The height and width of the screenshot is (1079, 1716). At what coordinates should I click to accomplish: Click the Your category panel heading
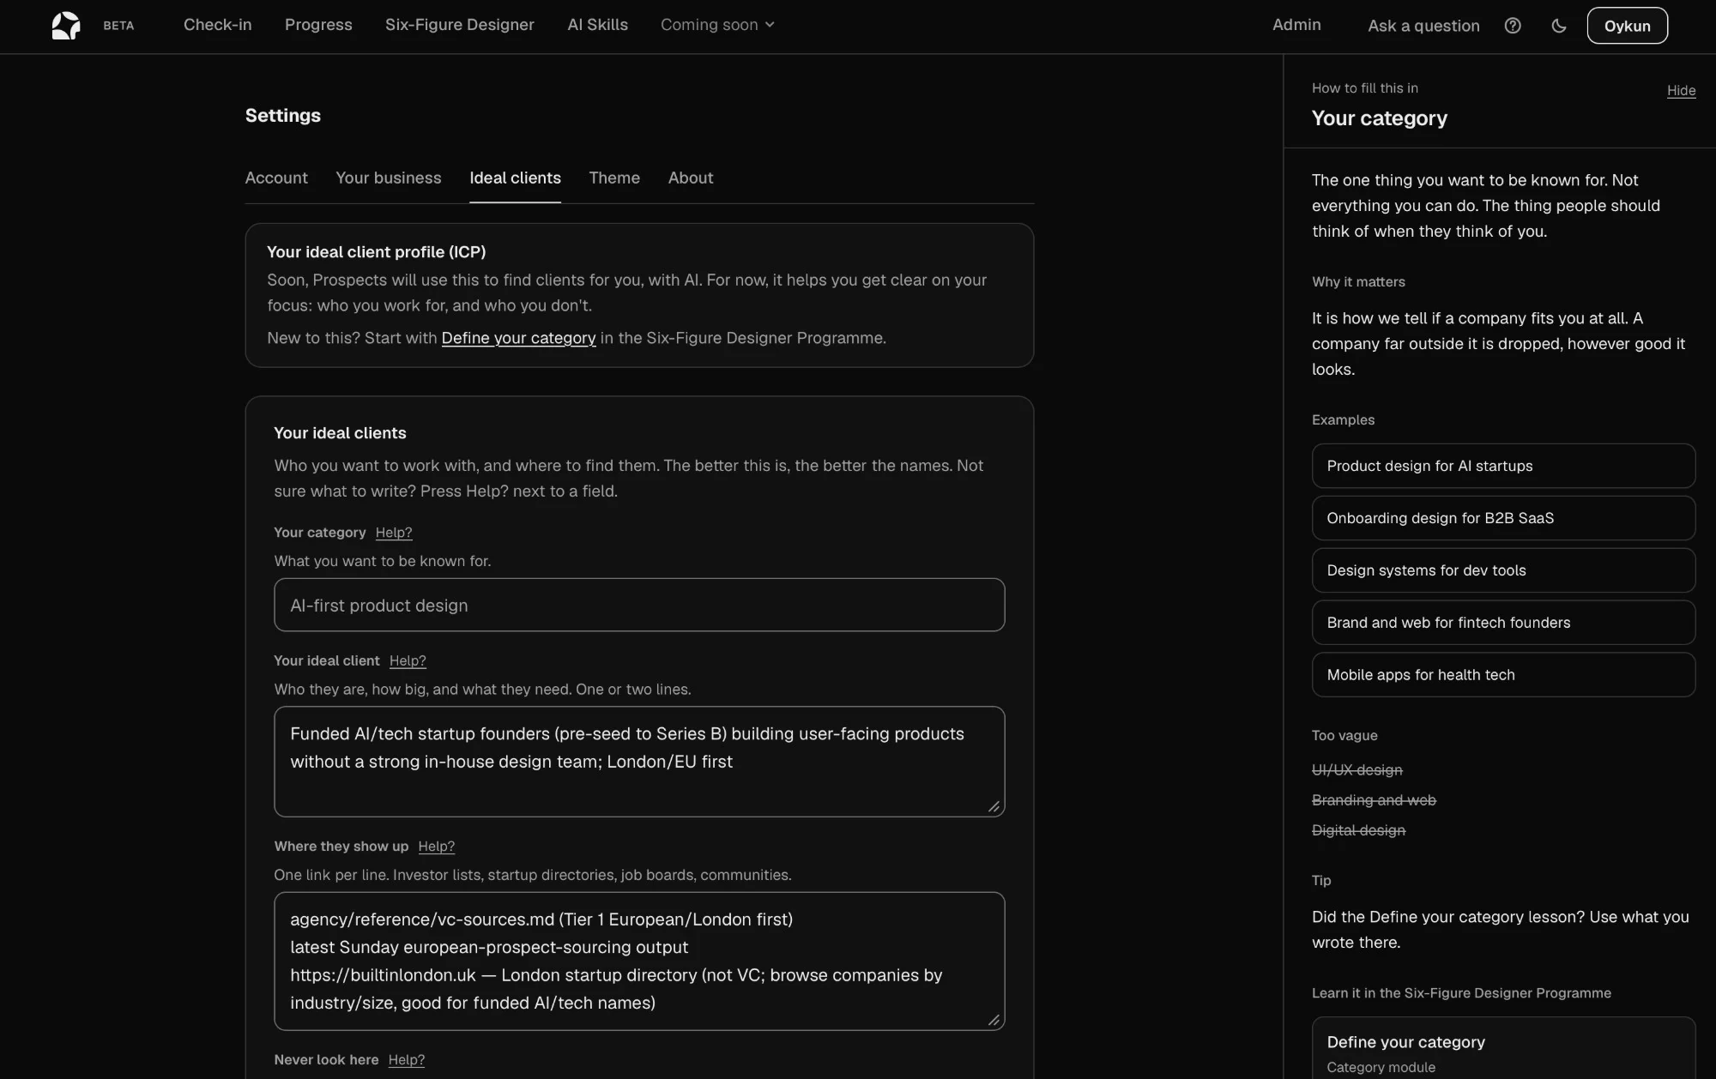click(1379, 118)
